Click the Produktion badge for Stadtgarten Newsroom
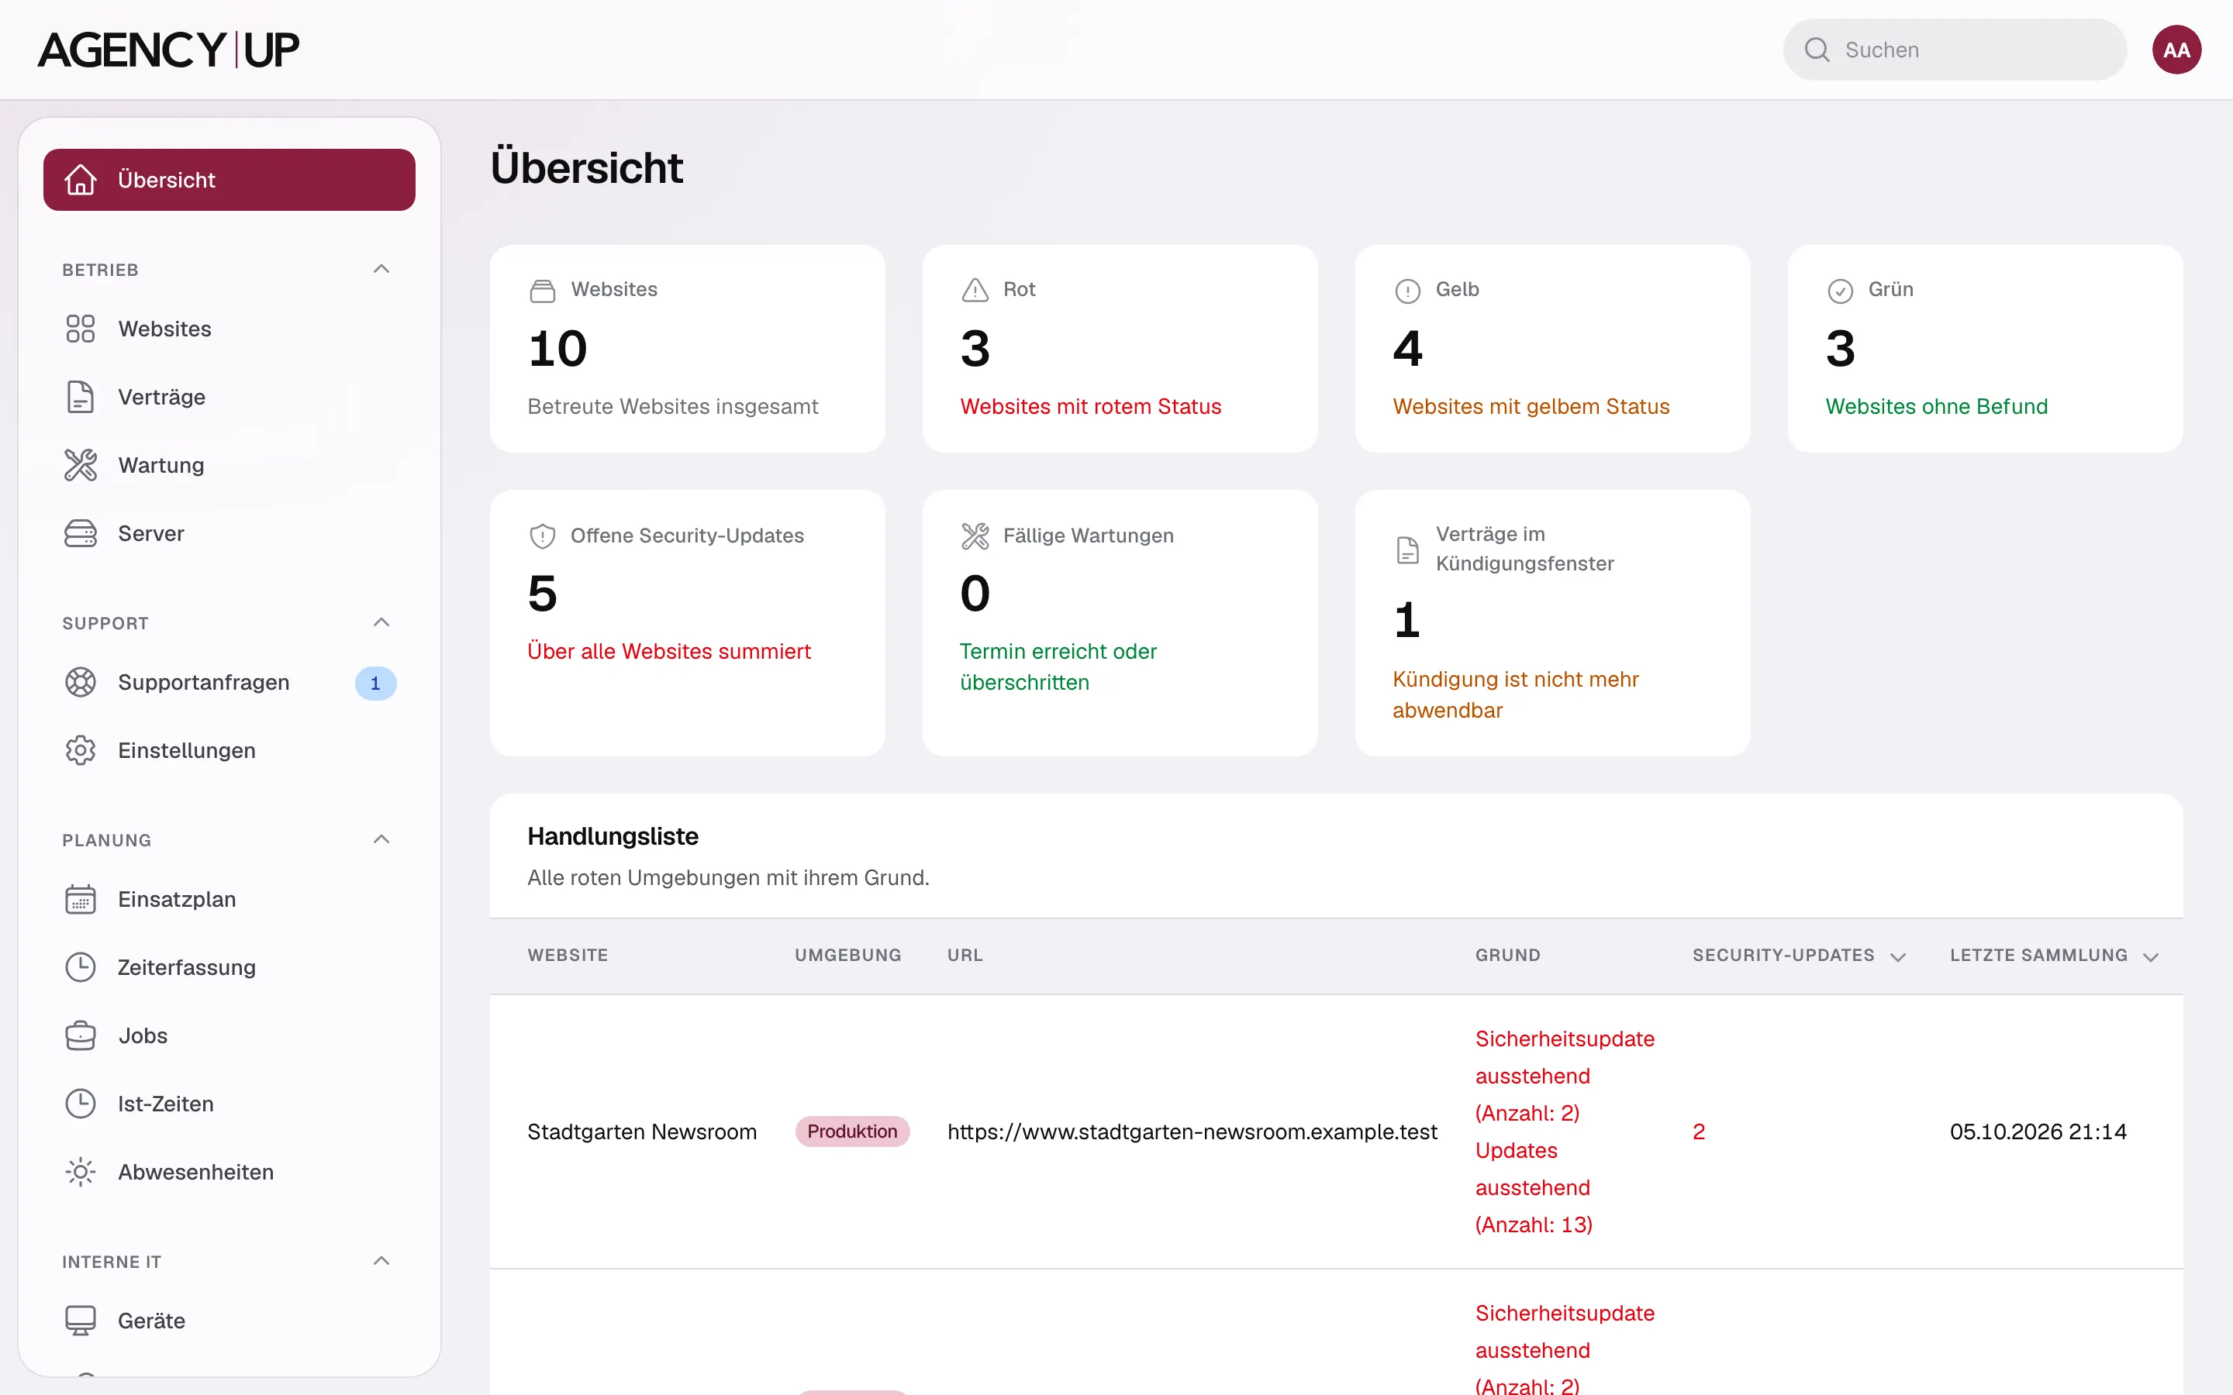 coord(853,1132)
